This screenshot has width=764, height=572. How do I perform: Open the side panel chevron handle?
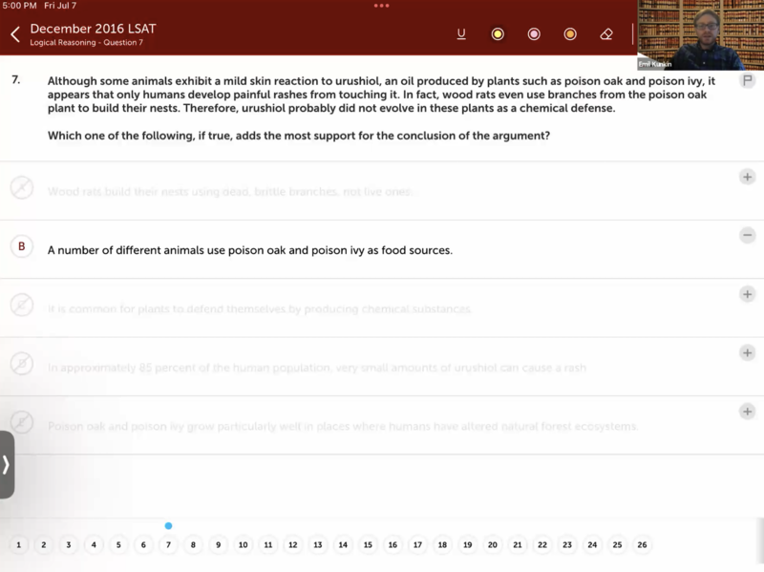[x=7, y=465]
